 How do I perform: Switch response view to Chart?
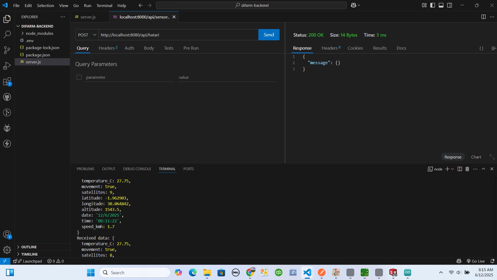coord(476,157)
